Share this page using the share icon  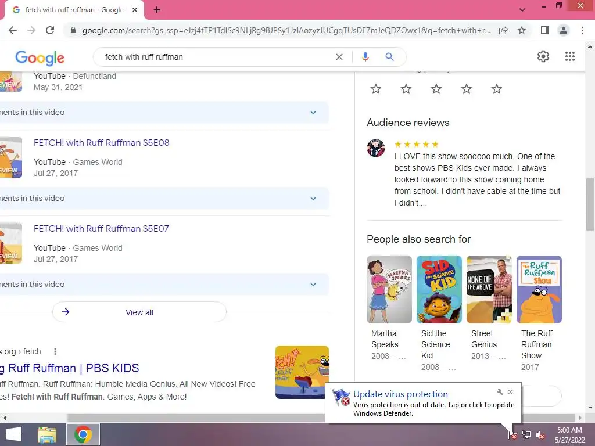pos(503,30)
